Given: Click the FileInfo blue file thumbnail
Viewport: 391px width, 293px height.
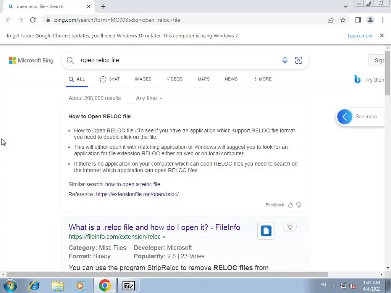Looking at the screenshot, I should 266,231.
